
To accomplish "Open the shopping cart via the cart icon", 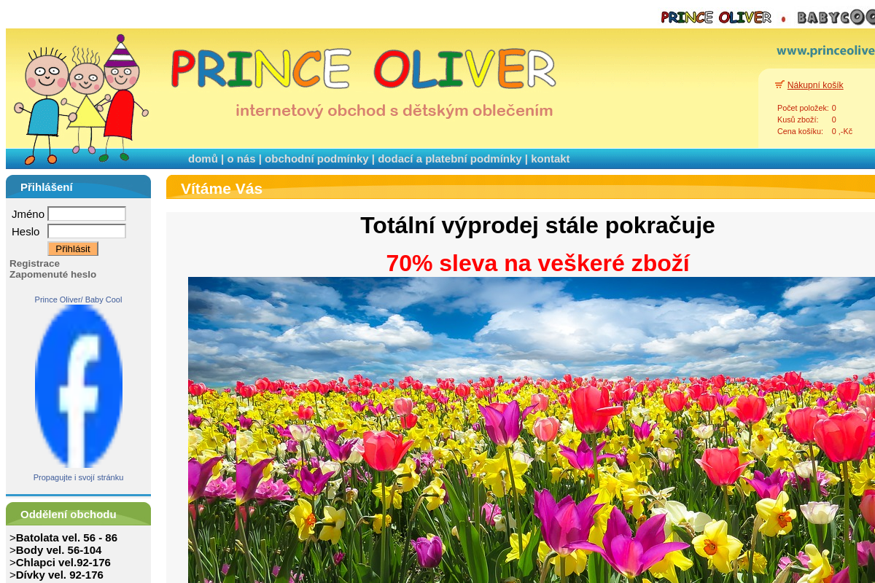I will click(779, 84).
